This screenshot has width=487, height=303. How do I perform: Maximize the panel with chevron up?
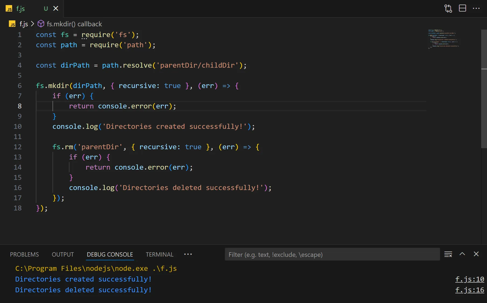462,254
